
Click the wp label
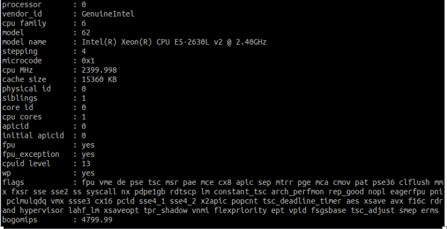pos(6,172)
